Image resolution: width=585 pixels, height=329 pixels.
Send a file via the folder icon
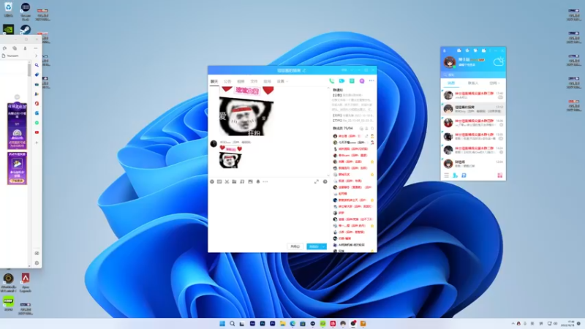(234, 181)
